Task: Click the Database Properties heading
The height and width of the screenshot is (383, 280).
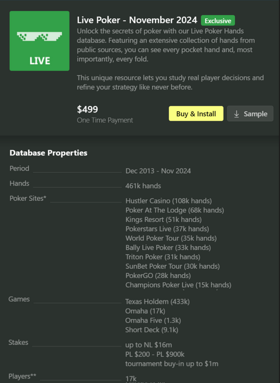Action: 49,153
